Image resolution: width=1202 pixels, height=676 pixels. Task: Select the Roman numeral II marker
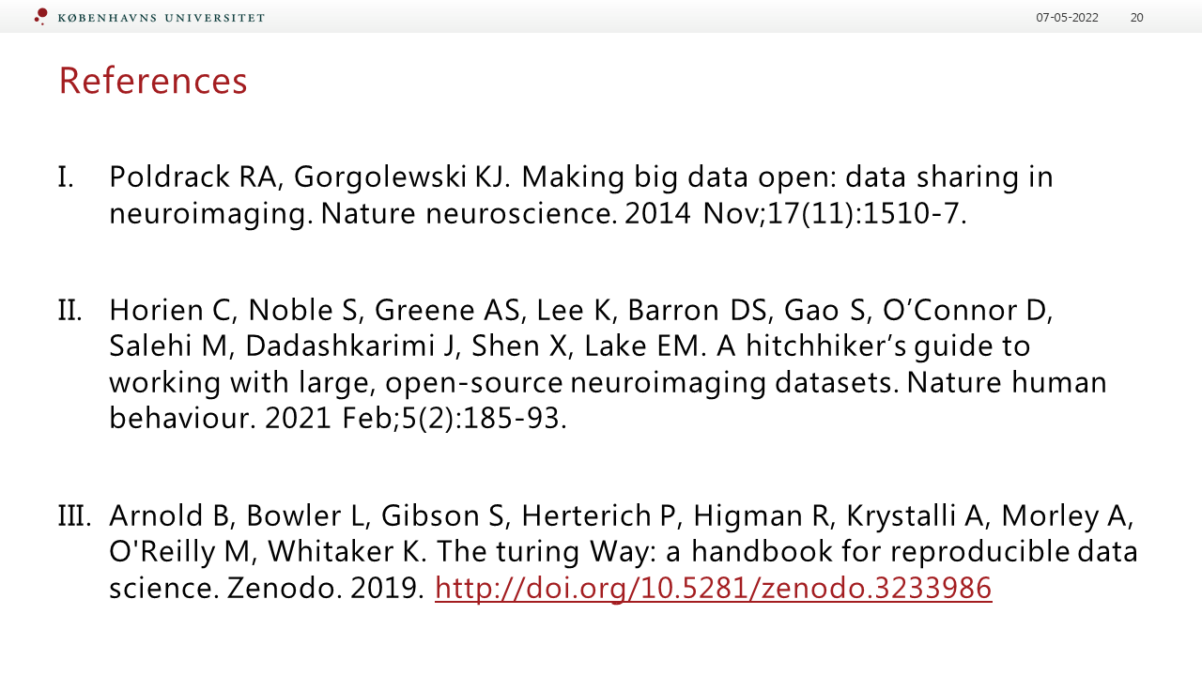point(69,310)
